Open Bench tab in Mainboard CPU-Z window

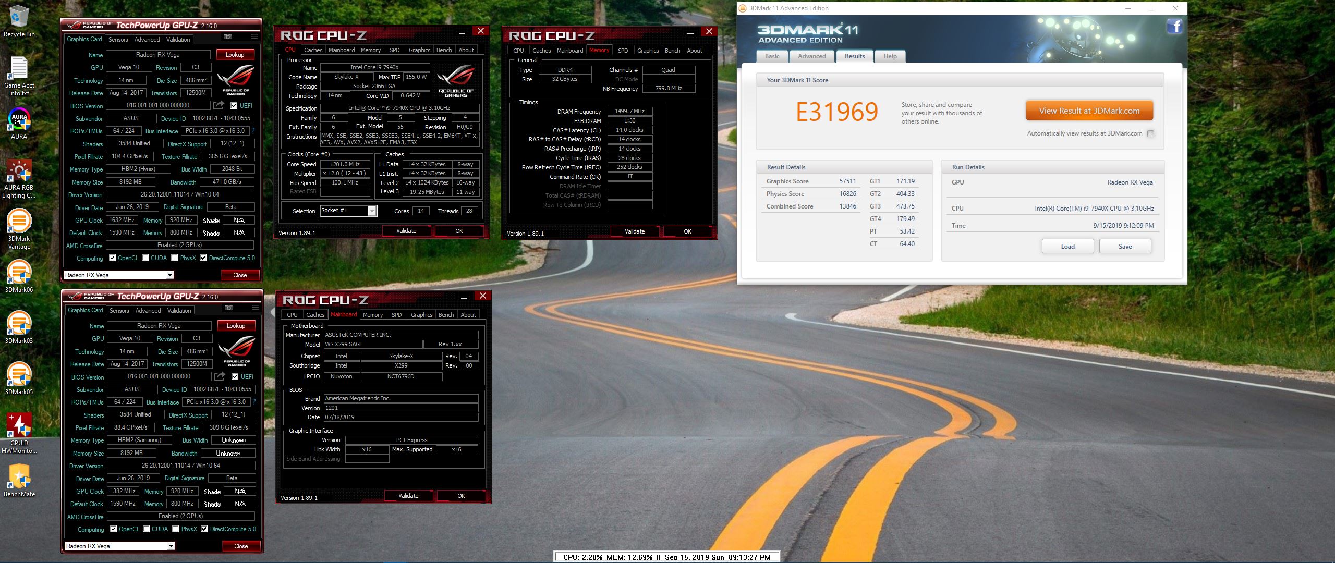(446, 315)
